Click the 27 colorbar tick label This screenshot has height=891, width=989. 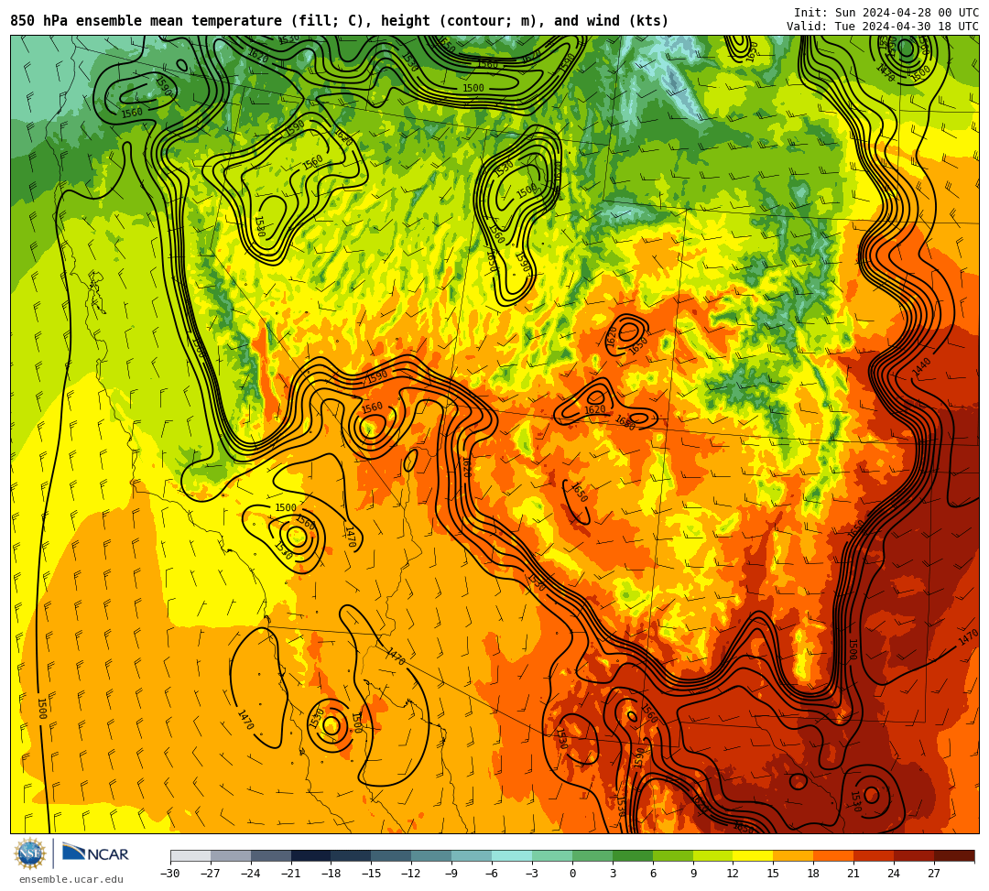934,874
